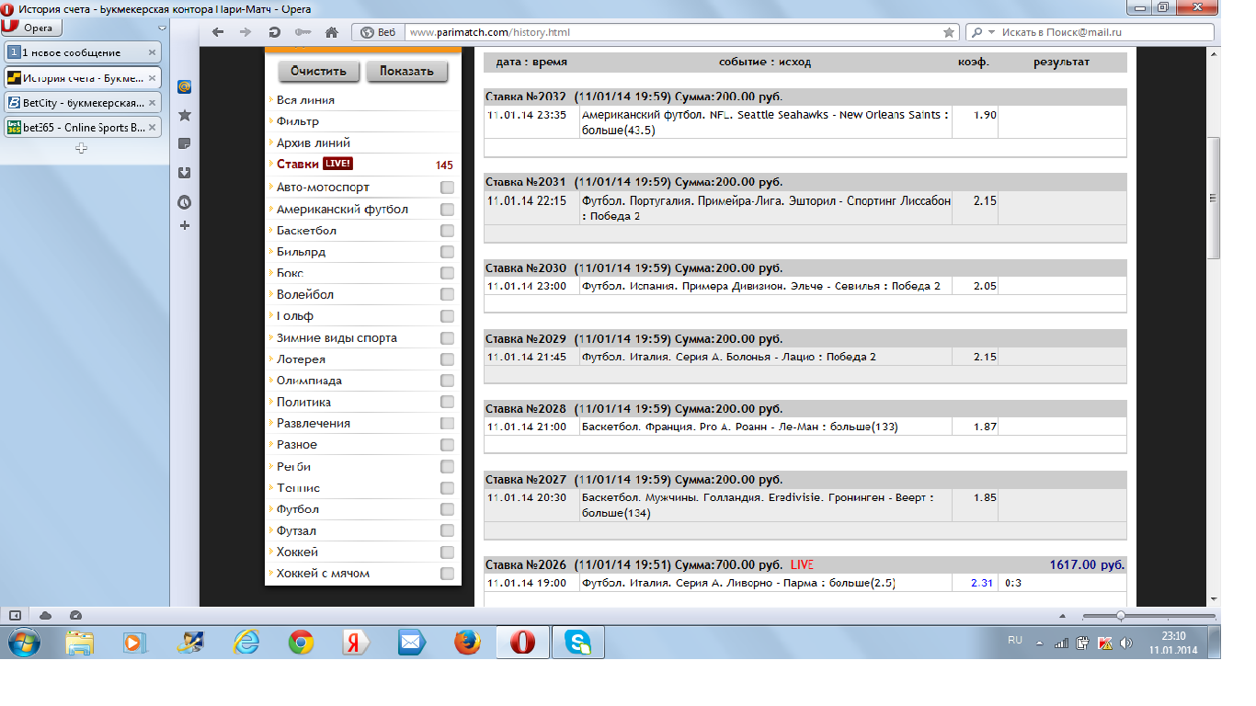Open the notes panel in the sidebar
The height and width of the screenshot is (706, 1256).
click(184, 143)
